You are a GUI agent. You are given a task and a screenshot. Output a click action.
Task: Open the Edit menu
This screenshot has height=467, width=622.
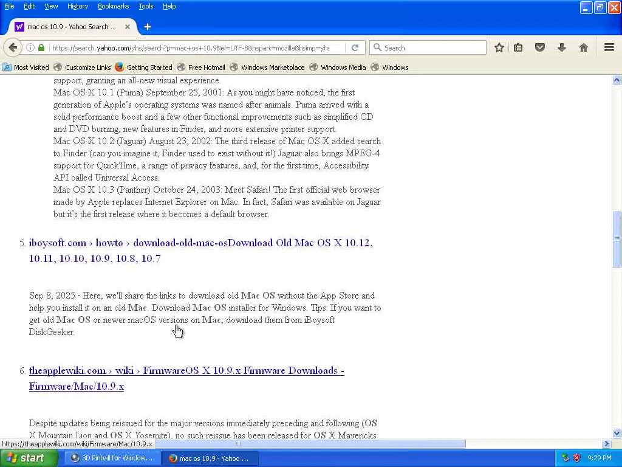[29, 6]
